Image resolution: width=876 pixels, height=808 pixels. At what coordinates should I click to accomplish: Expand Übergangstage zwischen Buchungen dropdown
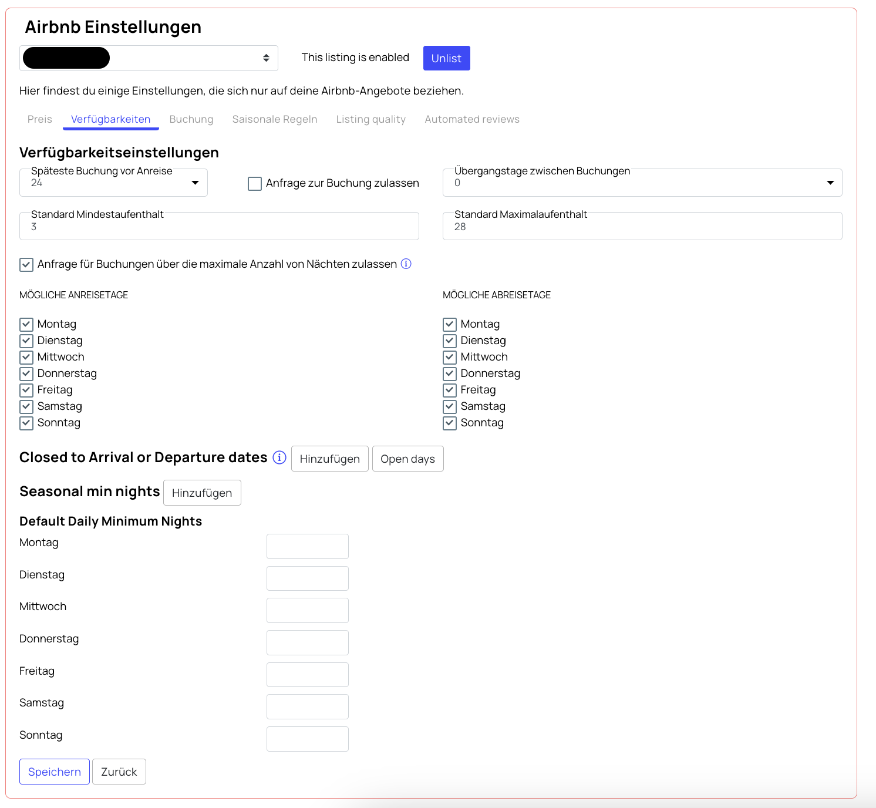click(x=642, y=183)
